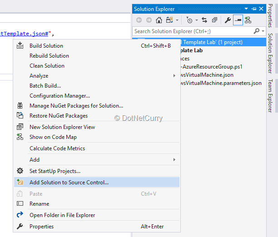Viewport: 278px width, 237px height.
Task: Click the solutions and folders view switch icon
Action: coord(169,20)
